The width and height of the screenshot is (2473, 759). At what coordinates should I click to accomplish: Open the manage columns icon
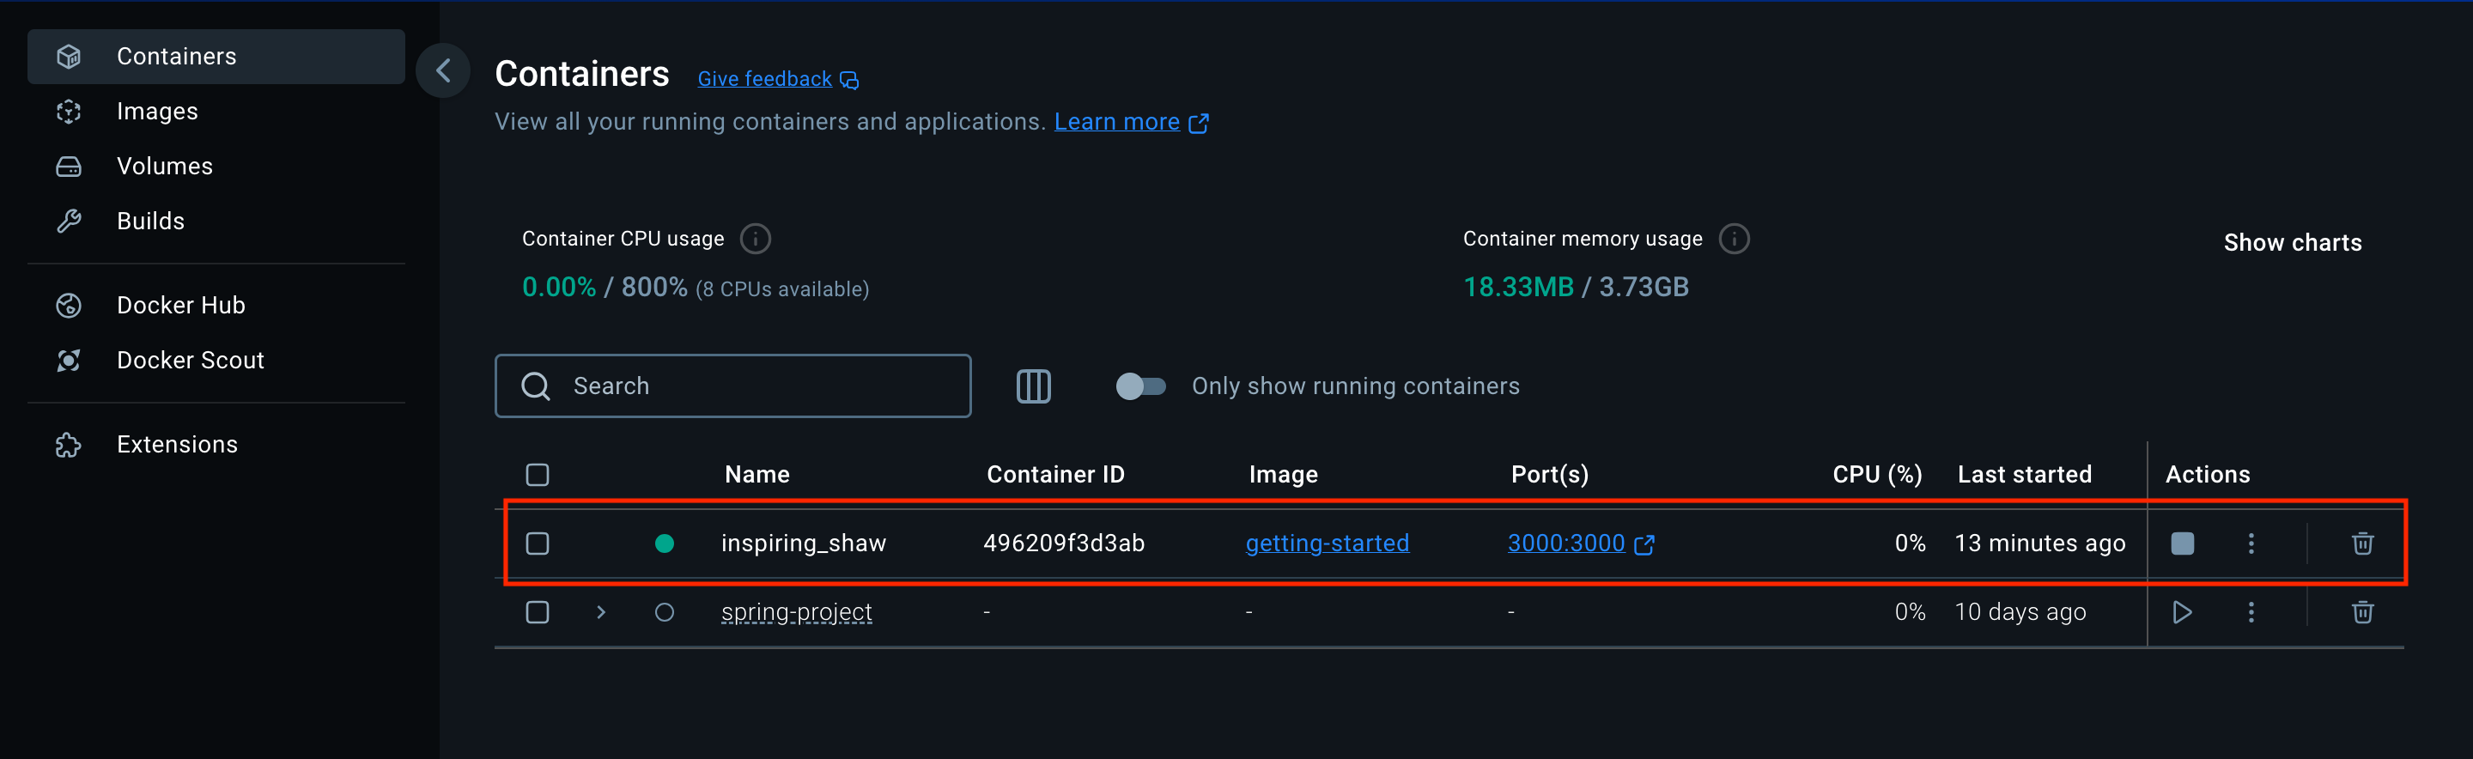(1033, 386)
